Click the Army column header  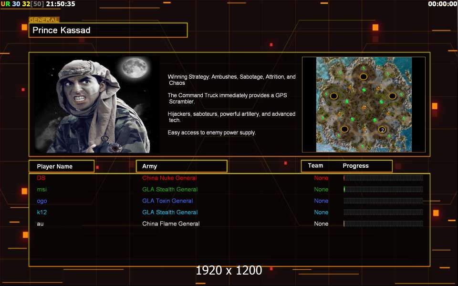(x=182, y=166)
